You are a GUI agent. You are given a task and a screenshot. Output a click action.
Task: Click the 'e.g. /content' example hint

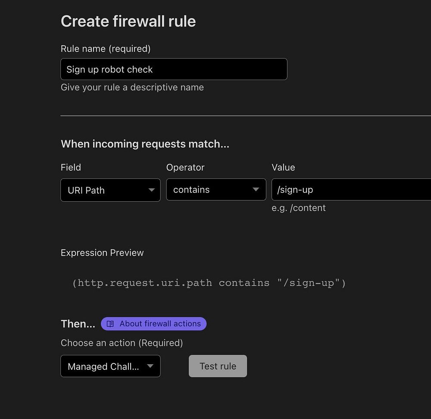(298, 208)
